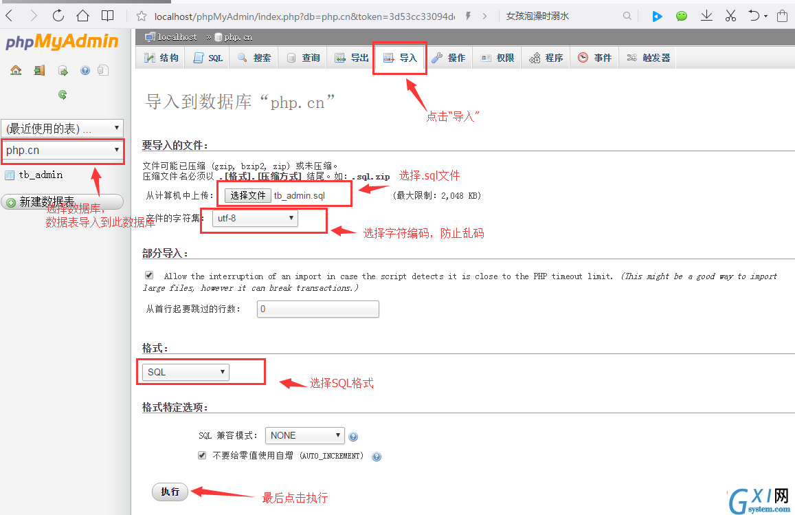
Task: Click the localhost breadcrumb link
Action: [177, 37]
